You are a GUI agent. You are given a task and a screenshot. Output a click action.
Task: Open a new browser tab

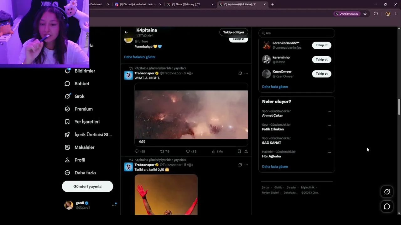tap(273, 4)
